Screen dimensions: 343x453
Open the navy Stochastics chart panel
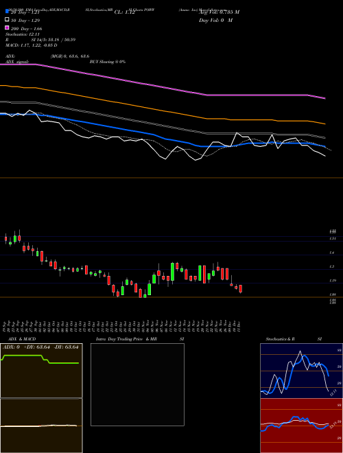coord(301,371)
